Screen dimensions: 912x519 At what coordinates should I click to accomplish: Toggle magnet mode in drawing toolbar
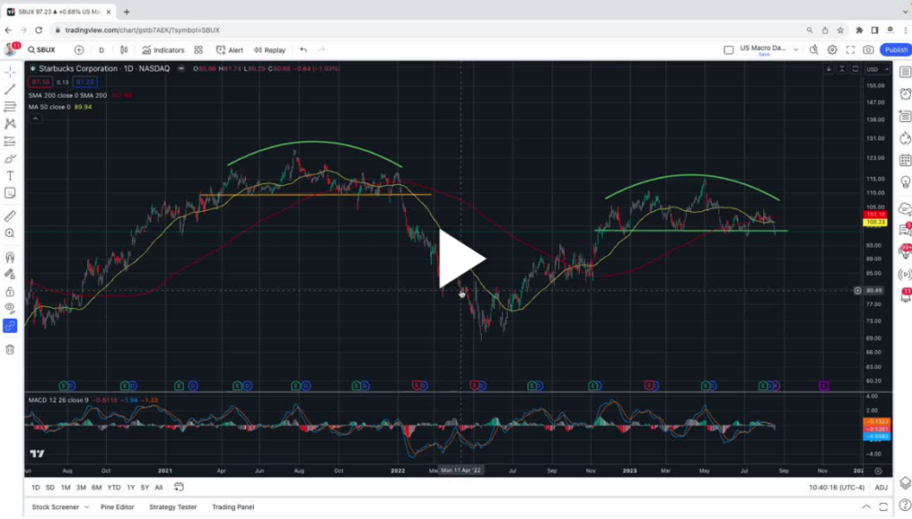(10, 257)
